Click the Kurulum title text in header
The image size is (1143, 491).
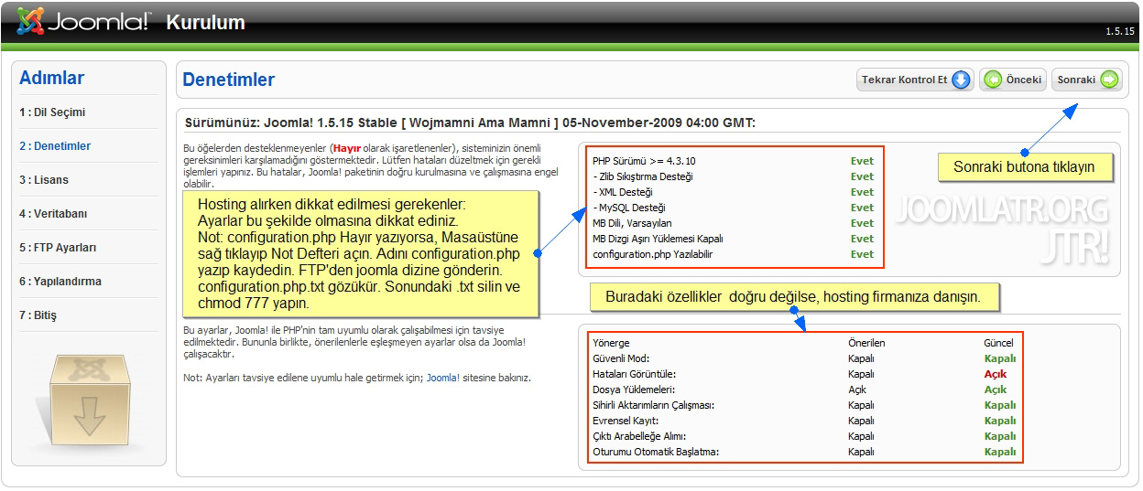[205, 22]
